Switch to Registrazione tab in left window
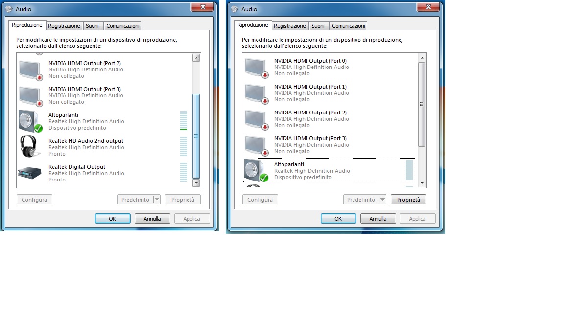The width and height of the screenshot is (564, 317). 64,26
